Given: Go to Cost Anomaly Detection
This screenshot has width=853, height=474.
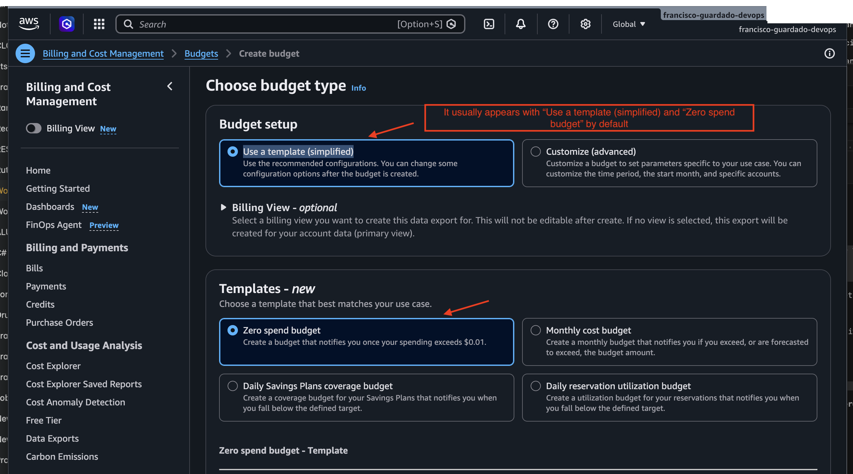Looking at the screenshot, I should pos(76,402).
